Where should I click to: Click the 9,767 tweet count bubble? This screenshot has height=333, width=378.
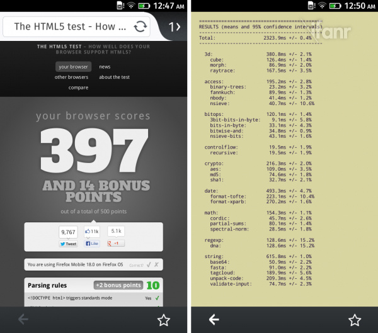click(68, 232)
